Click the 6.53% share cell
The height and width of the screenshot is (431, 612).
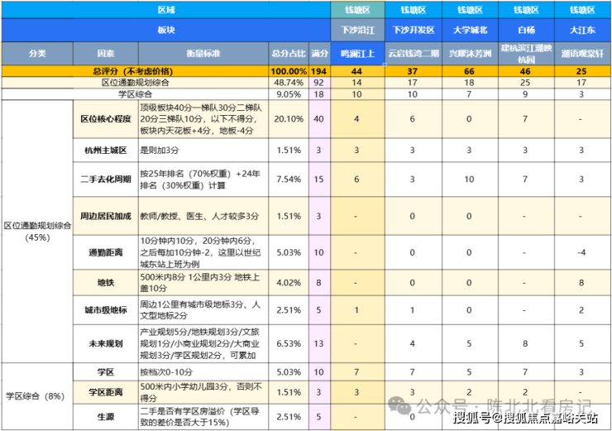point(289,344)
